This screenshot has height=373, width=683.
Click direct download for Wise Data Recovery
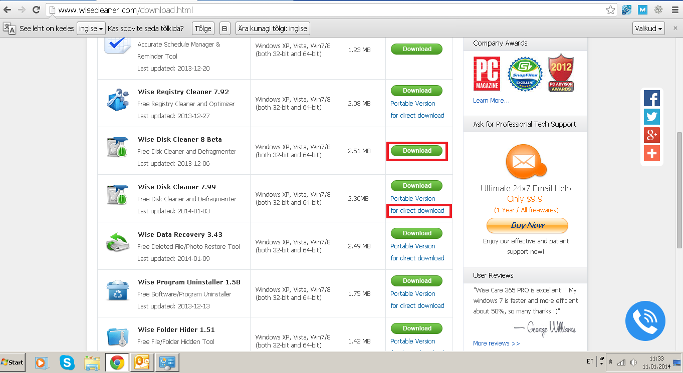[x=417, y=258]
